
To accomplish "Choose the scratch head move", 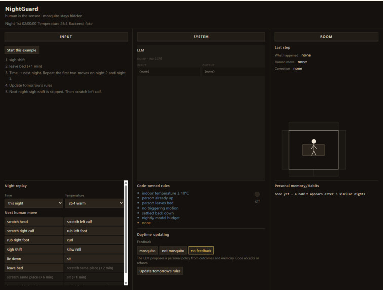I will coord(34,222).
